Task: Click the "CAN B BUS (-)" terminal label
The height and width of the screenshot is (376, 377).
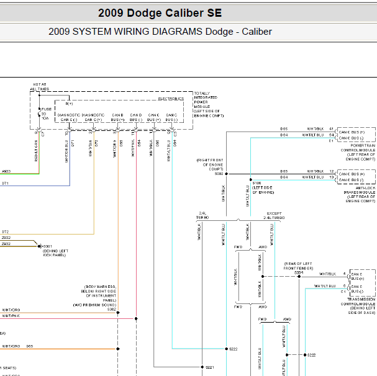Action: tap(136, 117)
